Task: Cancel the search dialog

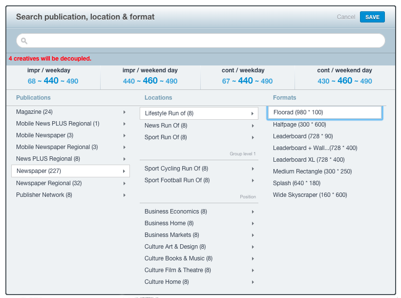Action: tap(346, 17)
